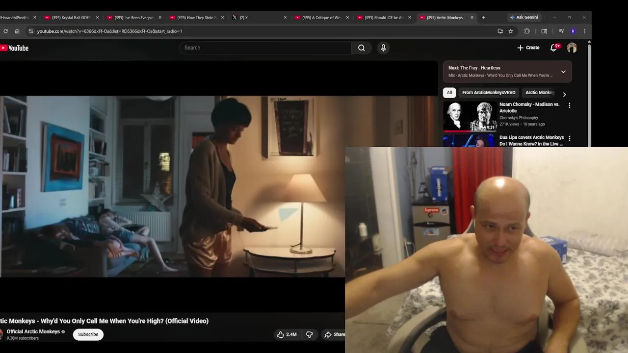
Task: Open Noam Chomsky Madison vs. Aristotle title
Action: coord(529,107)
